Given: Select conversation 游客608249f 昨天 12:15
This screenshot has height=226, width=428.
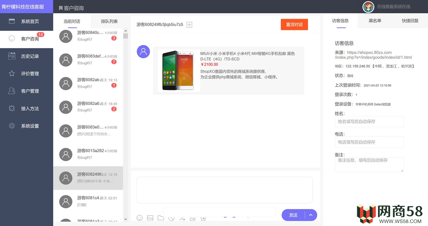Looking at the screenshot, I should click(x=88, y=178).
